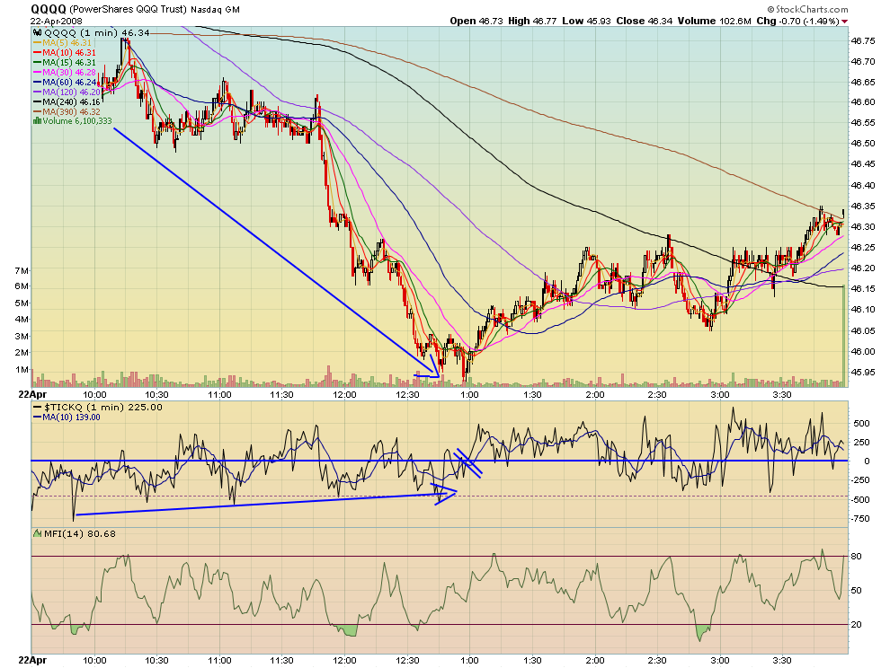890x668 pixels.
Task: Click the 46.25 price axis label
Action: (x=863, y=247)
